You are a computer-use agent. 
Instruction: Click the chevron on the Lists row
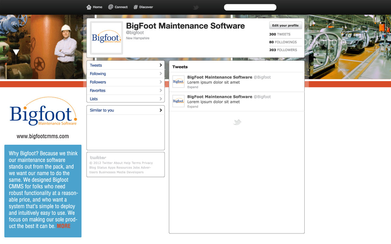coord(161,99)
